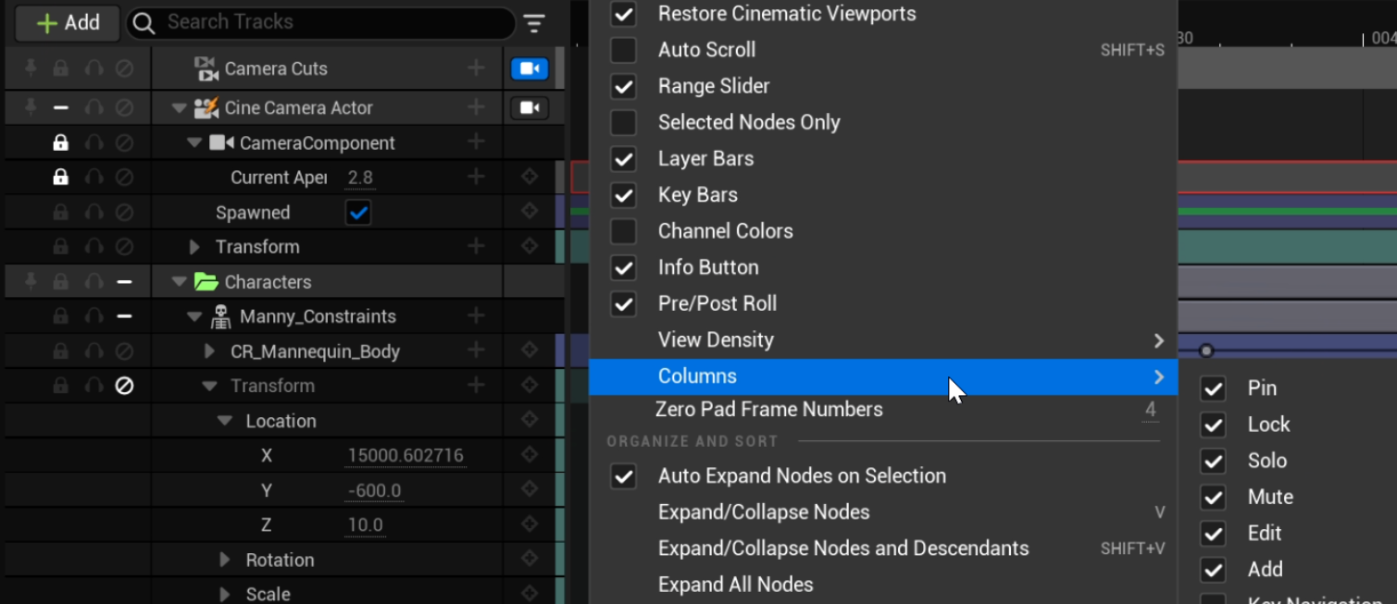This screenshot has width=1397, height=604.
Task: Toggle the Spawned checkbox
Action: 358,213
